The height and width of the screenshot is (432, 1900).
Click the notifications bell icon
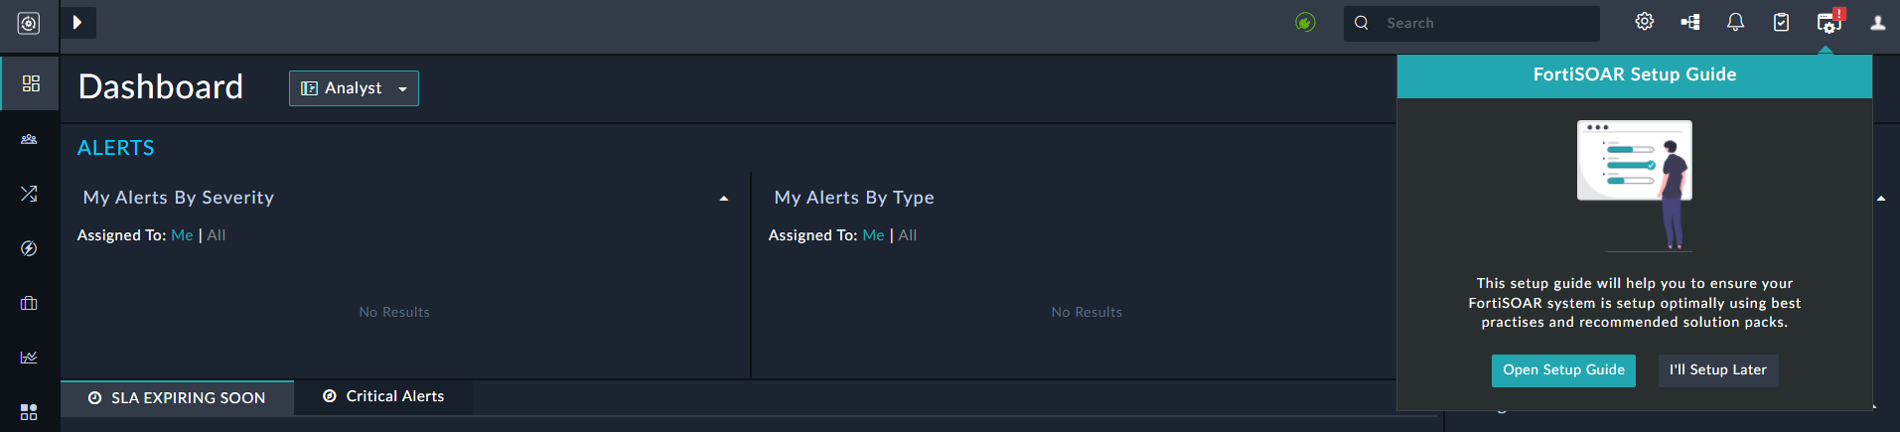pos(1735,22)
